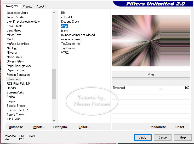Randomize the filter settings

tap(158, 127)
